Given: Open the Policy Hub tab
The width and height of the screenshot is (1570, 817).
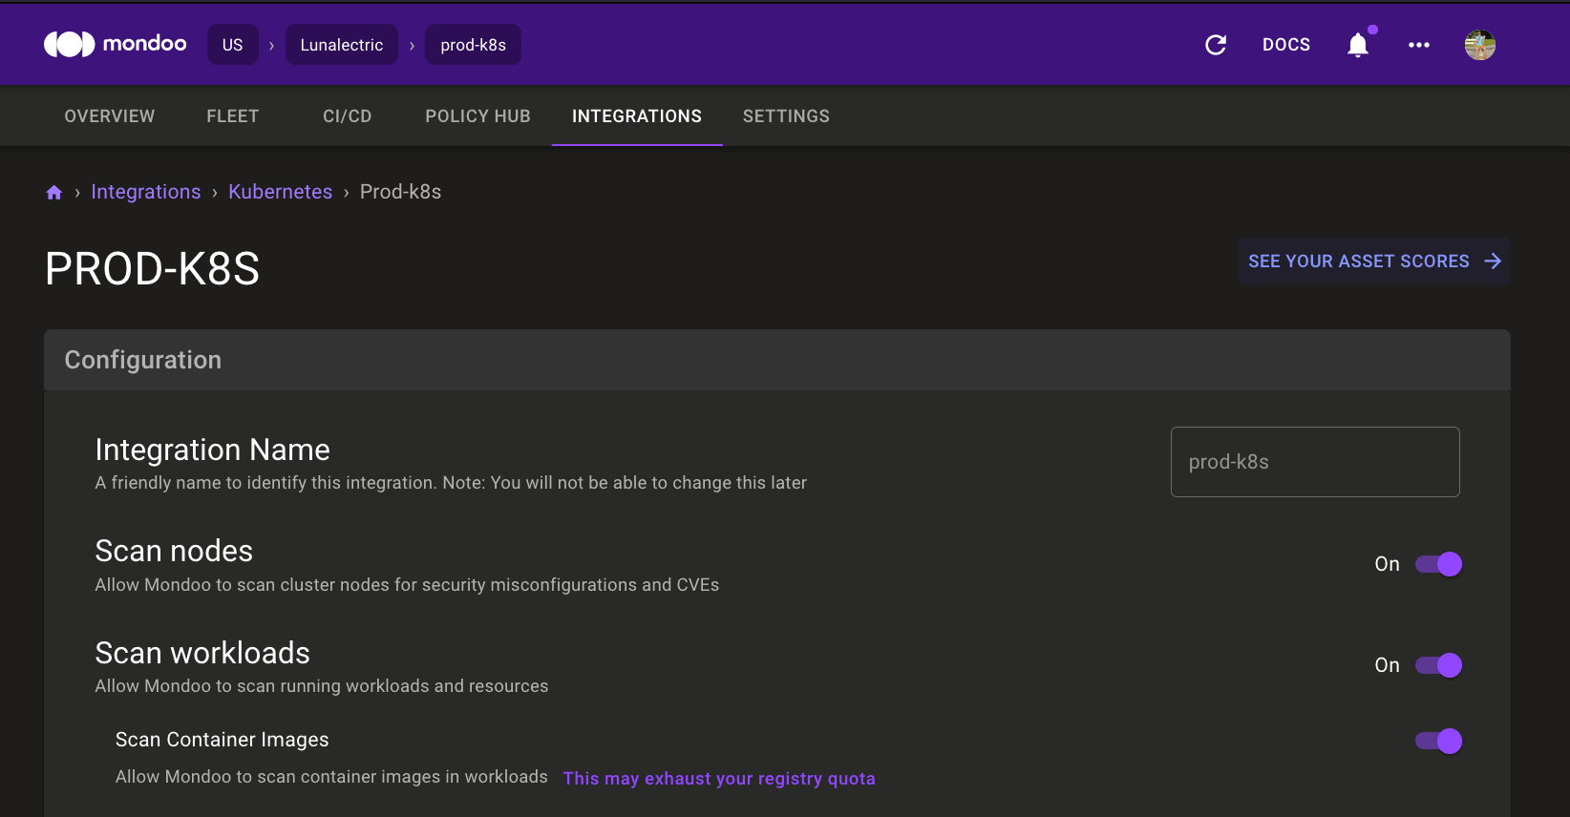Looking at the screenshot, I should click(477, 116).
